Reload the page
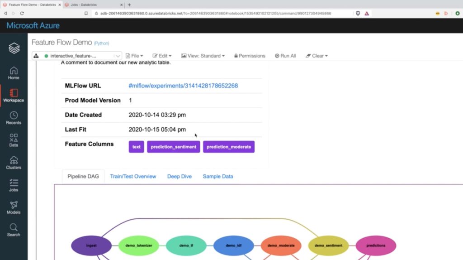 (x=22, y=13)
